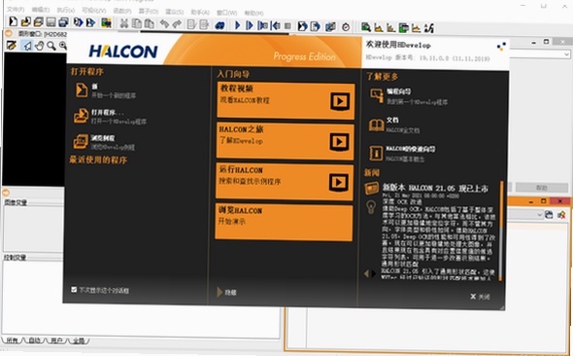Click the Copy toolbar icon
Viewport: 573px width, 356px height.
[x=137, y=23]
